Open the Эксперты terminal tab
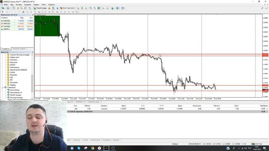The image size is (269, 151). [x=107, y=140]
